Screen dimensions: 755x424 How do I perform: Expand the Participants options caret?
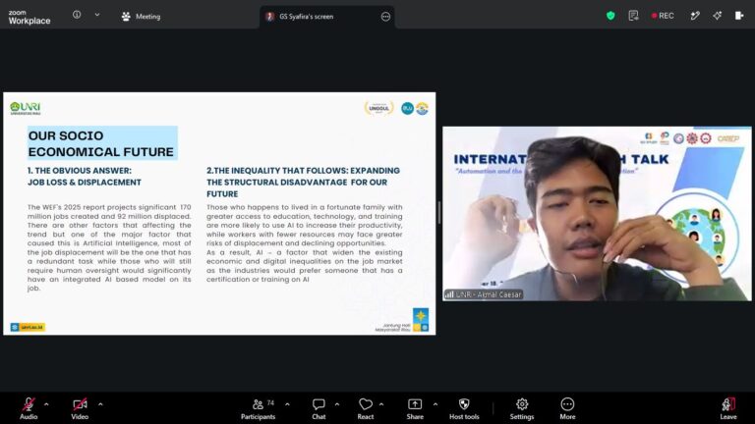287,404
